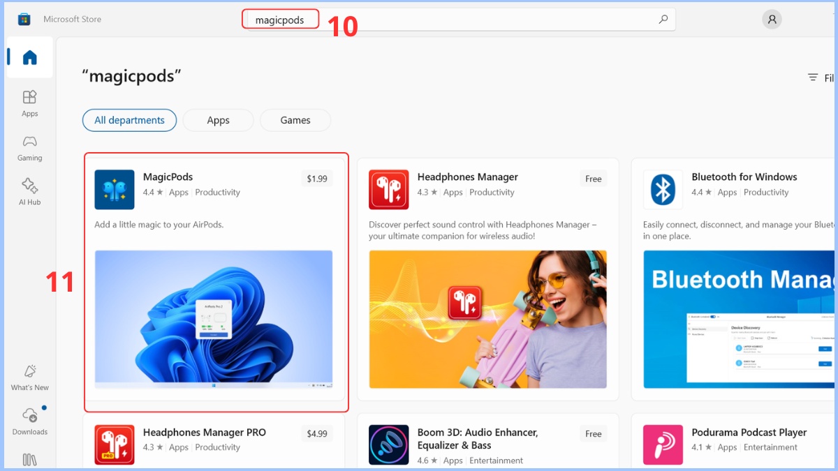
Task: Open the Apps section in the sidebar
Action: pyautogui.click(x=29, y=103)
